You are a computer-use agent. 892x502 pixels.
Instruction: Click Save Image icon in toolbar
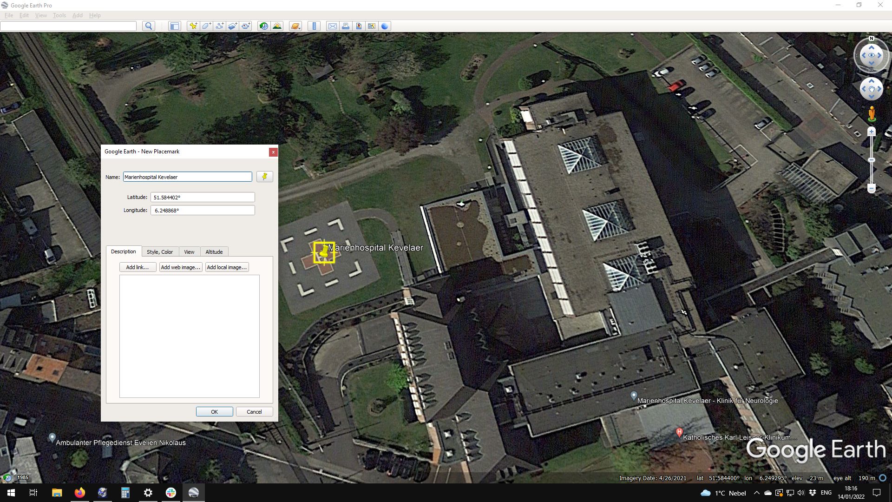click(359, 26)
